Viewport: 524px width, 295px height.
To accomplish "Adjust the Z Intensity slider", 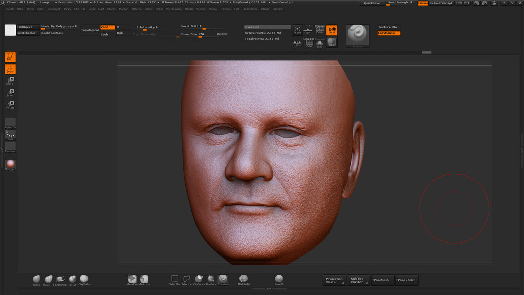I will click(156, 28).
